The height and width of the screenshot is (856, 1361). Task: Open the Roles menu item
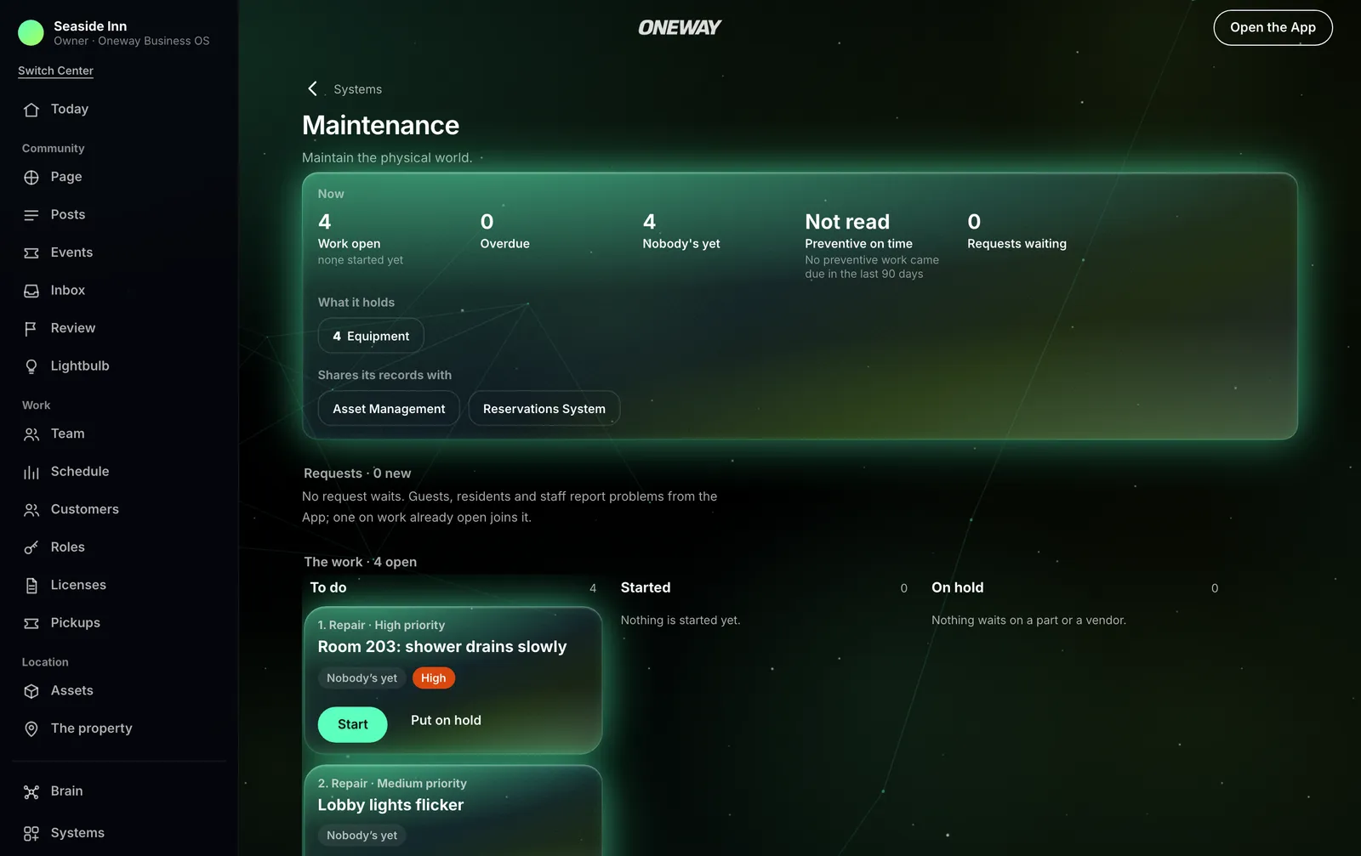(x=119, y=547)
